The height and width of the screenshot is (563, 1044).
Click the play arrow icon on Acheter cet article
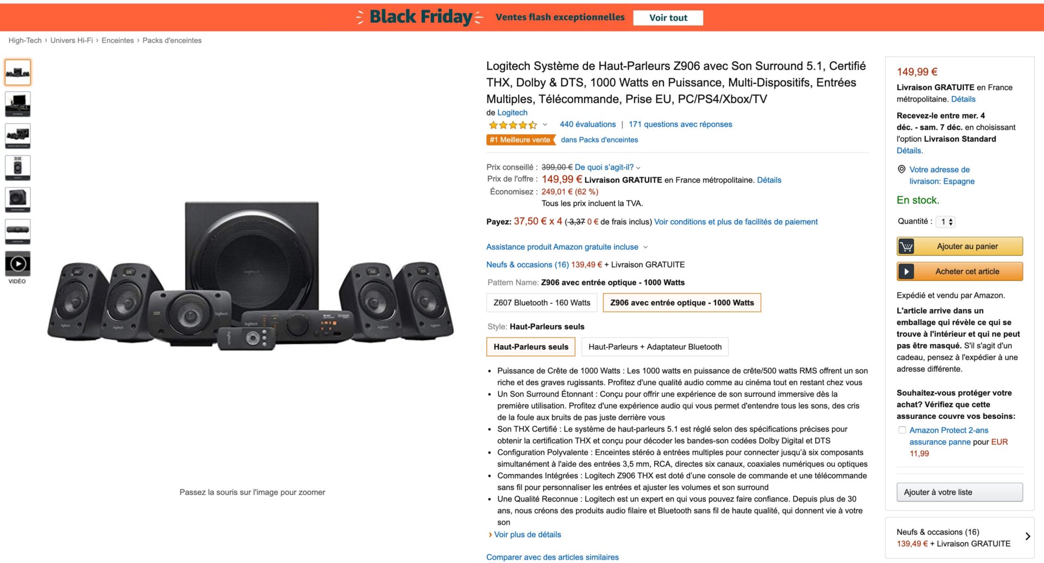(x=906, y=272)
